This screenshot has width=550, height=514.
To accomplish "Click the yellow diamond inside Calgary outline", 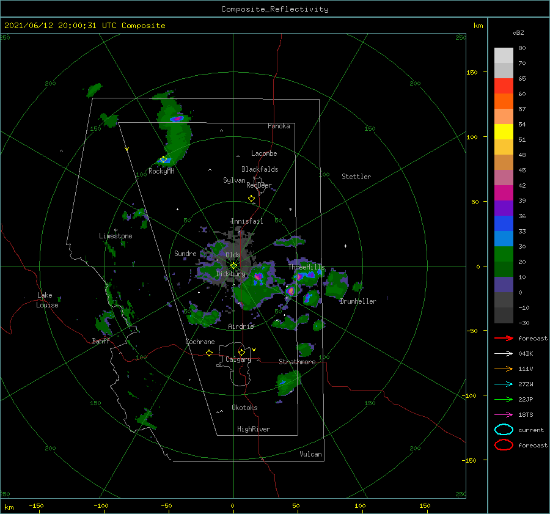I will [241, 352].
